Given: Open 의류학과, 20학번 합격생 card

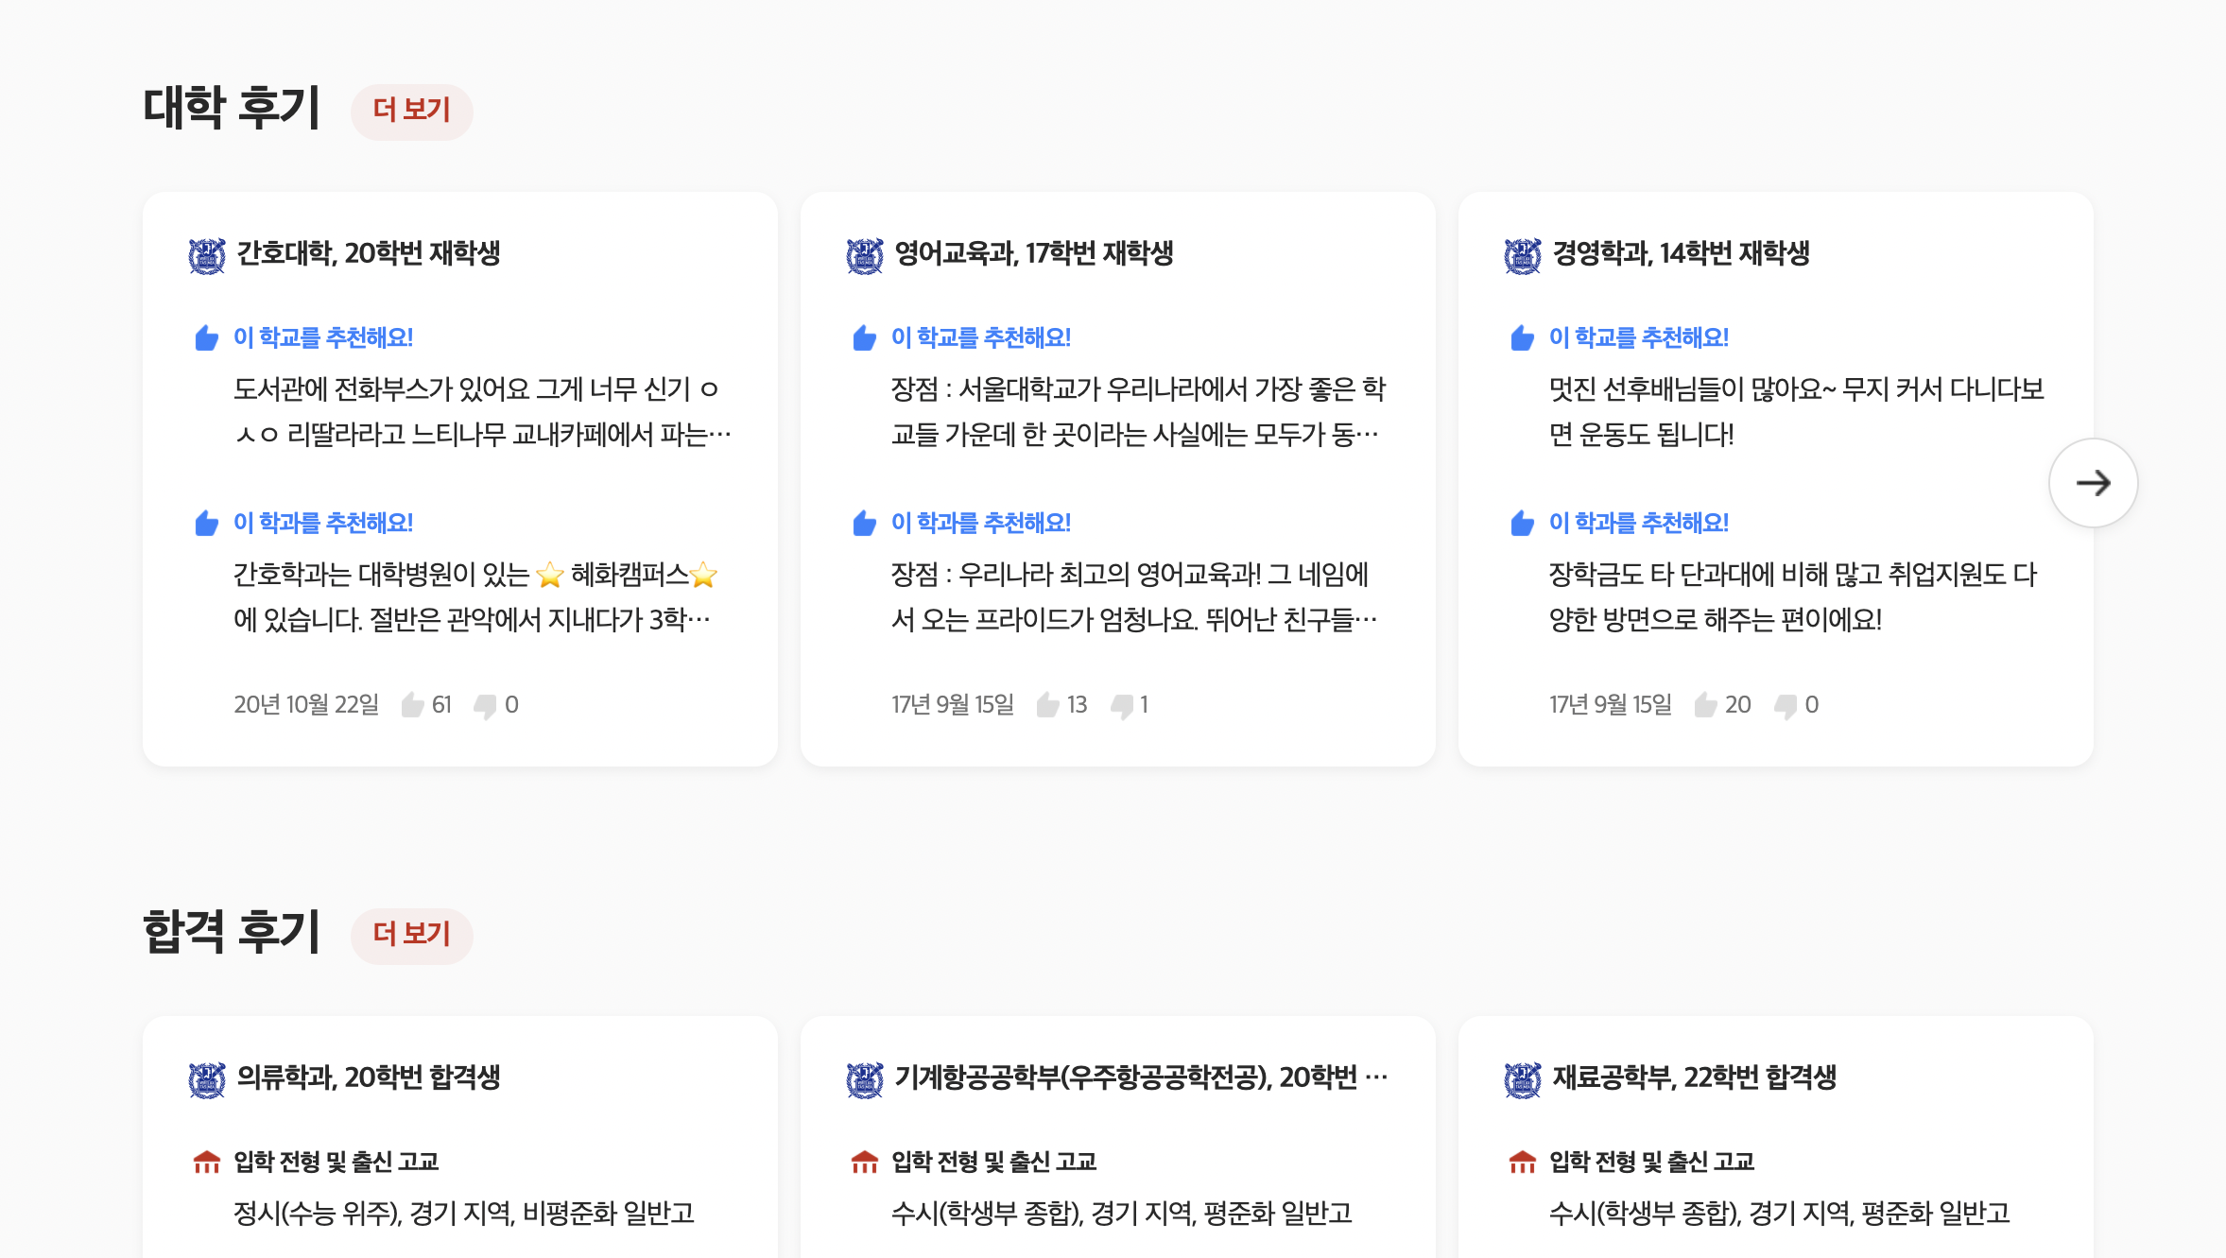Looking at the screenshot, I should click(368, 1077).
